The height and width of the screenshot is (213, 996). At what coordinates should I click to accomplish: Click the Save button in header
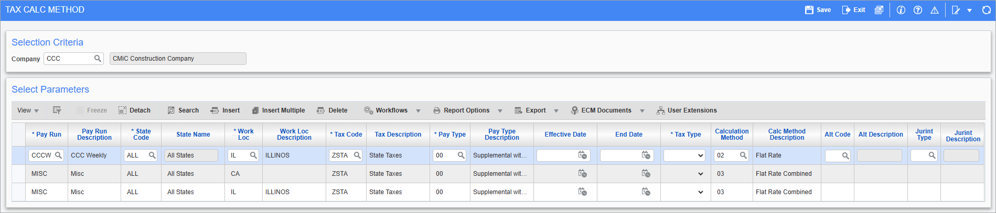point(818,10)
